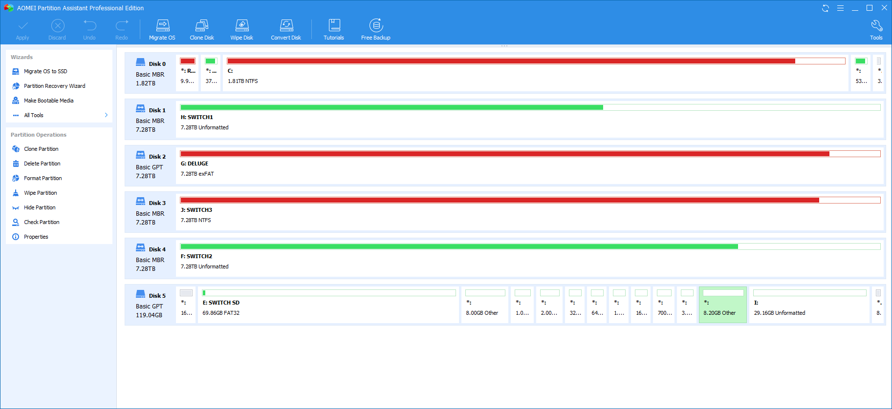Select the 37... partition on Disk 0
The height and width of the screenshot is (409, 892).
(x=211, y=73)
